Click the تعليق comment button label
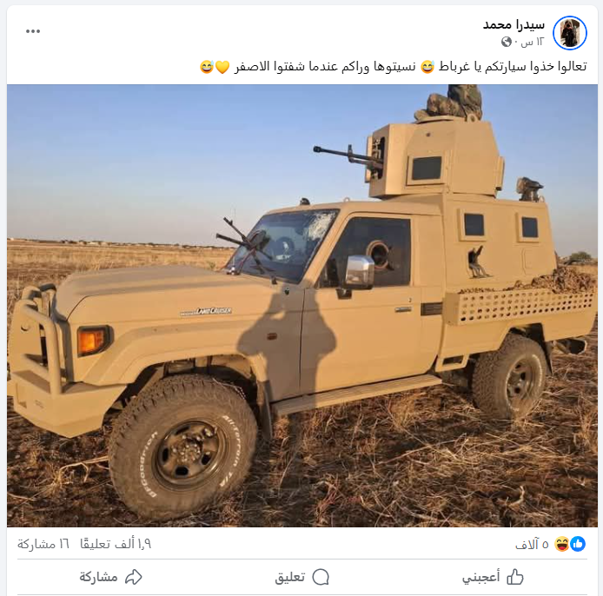The width and height of the screenshot is (603, 596). [290, 577]
